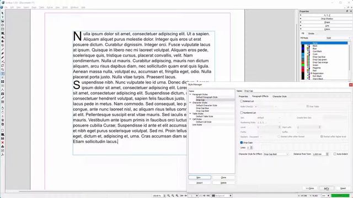Open the Background layer dropdown in status bar
This screenshot has height=198, width=353.
point(222,196)
